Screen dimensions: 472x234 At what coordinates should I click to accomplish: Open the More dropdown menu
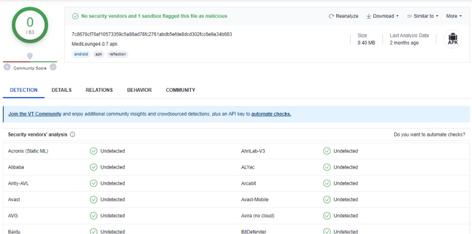click(454, 16)
